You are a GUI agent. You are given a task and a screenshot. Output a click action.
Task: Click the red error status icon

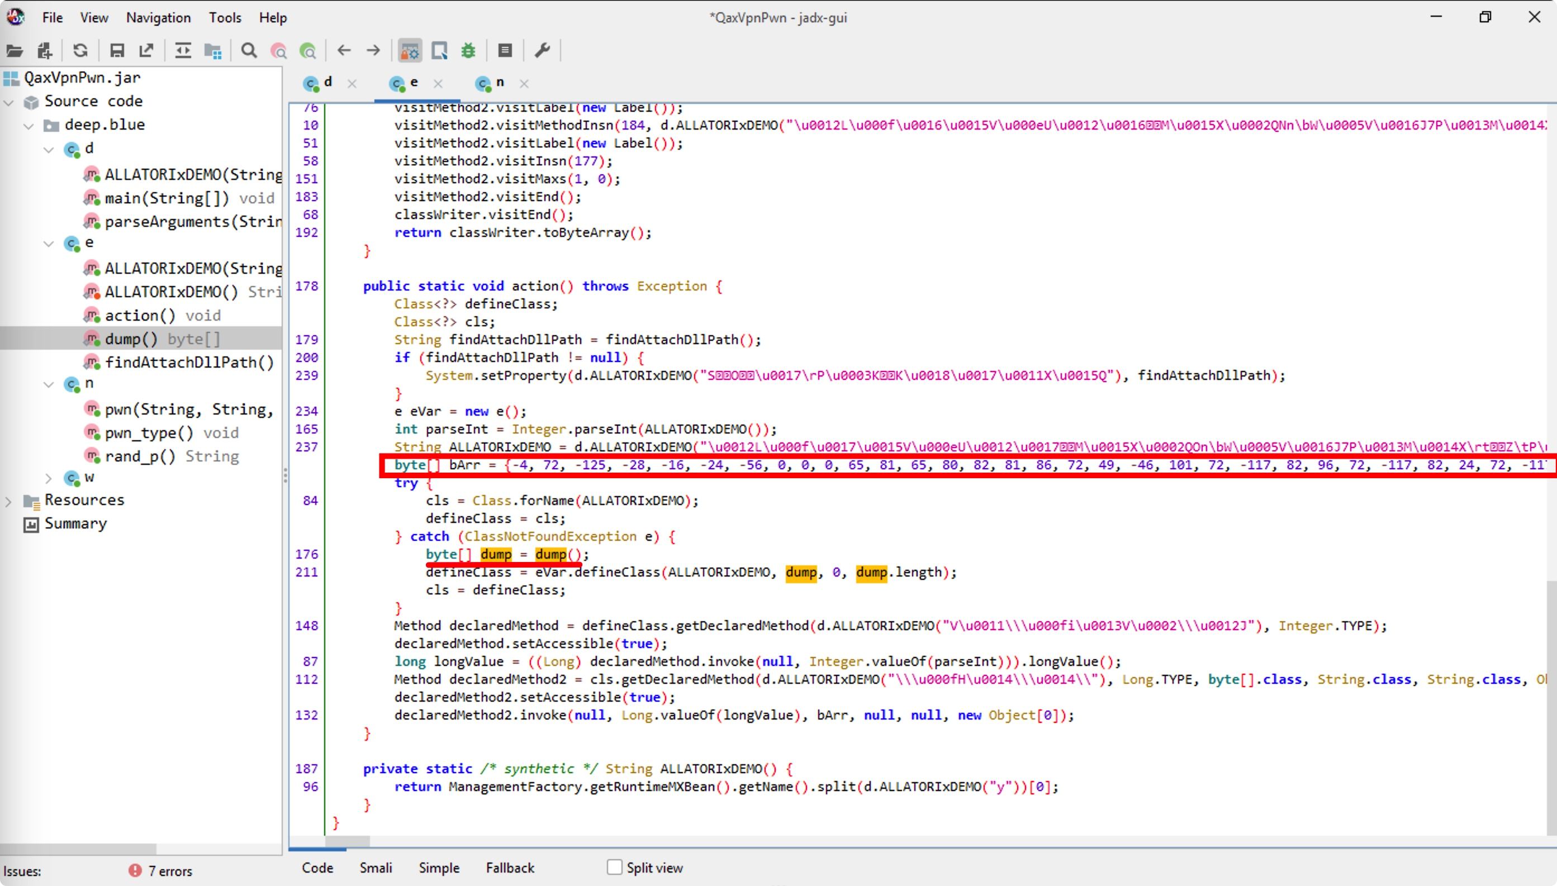(x=135, y=871)
